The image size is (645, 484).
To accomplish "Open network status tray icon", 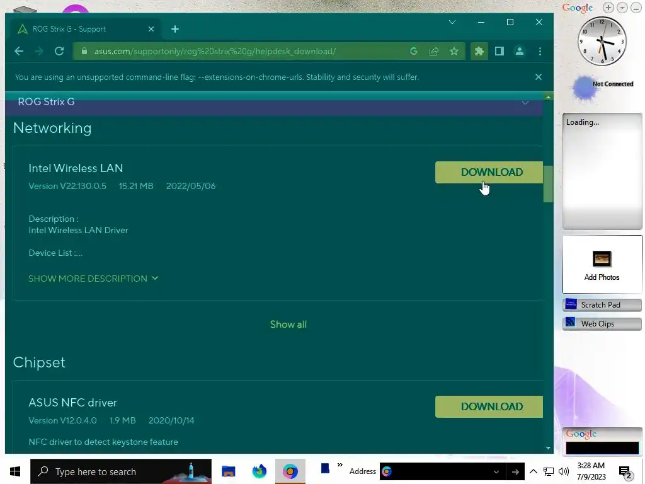I will tap(549, 471).
